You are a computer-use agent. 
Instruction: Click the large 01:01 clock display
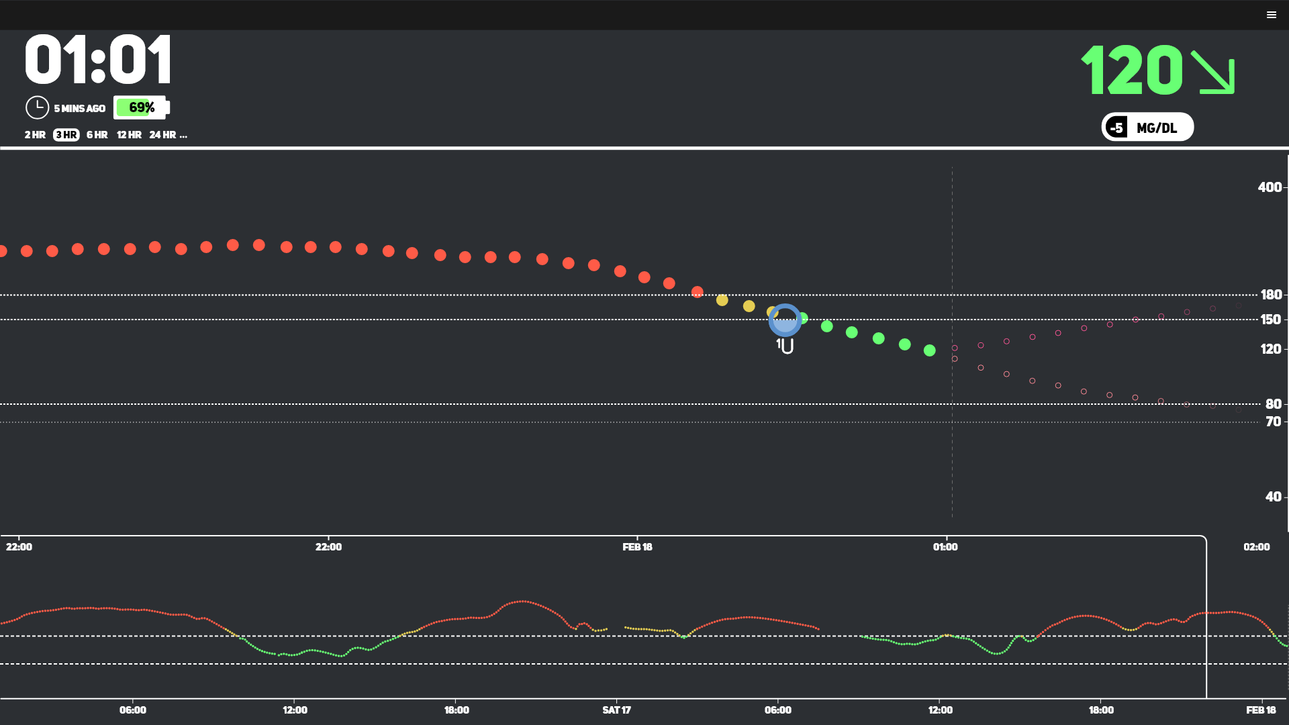(x=98, y=60)
